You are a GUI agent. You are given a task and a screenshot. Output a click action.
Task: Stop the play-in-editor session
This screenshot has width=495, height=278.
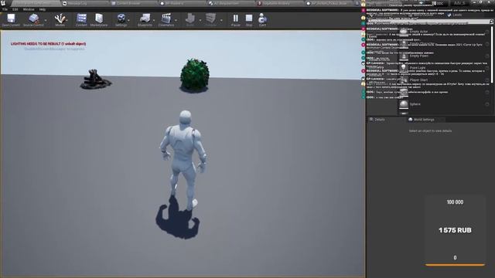click(x=249, y=19)
